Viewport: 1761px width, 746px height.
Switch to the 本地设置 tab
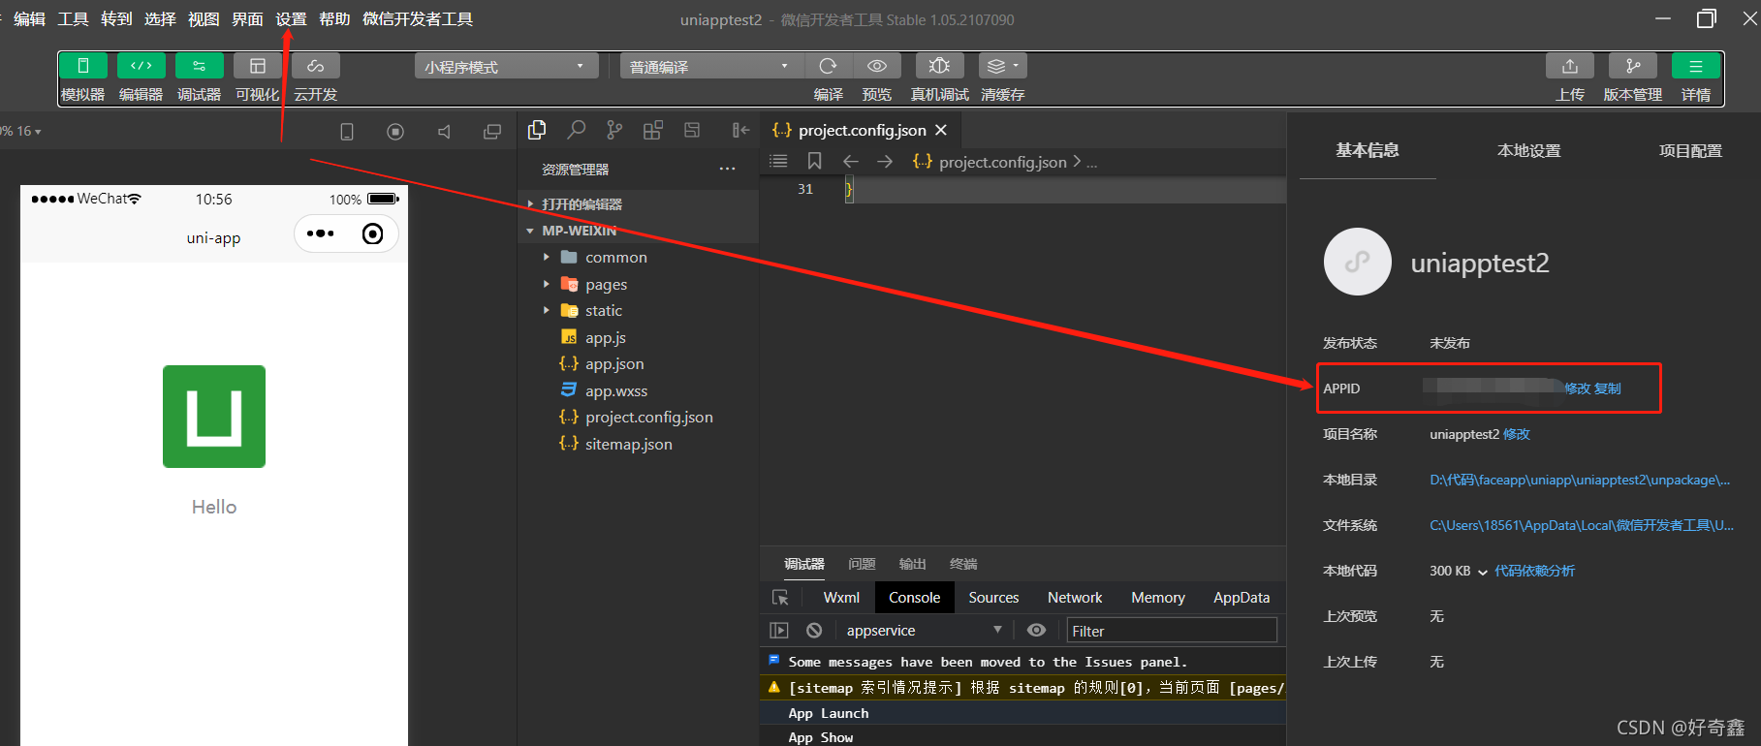[x=1528, y=151]
